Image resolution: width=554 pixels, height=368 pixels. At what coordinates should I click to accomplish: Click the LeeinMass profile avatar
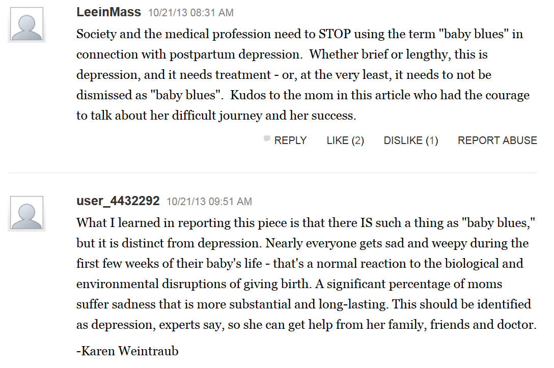click(x=26, y=24)
